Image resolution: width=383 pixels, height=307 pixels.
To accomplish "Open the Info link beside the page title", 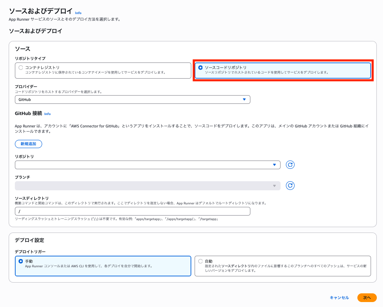I will coord(78,13).
